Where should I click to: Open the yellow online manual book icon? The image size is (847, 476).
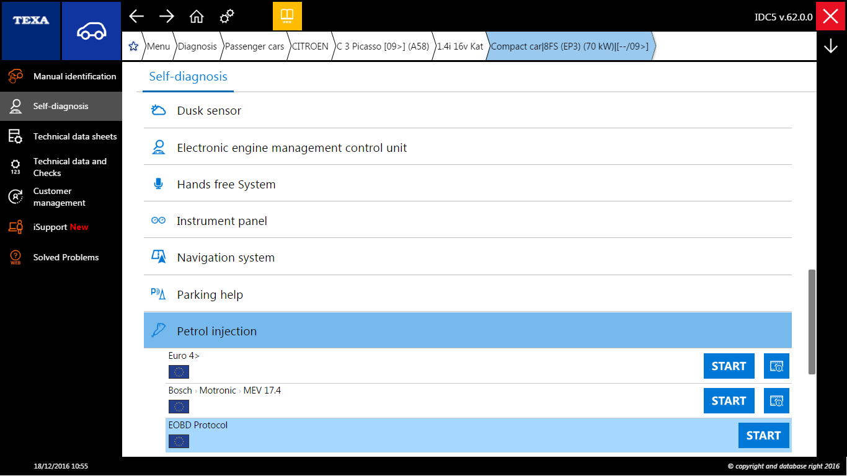(287, 15)
